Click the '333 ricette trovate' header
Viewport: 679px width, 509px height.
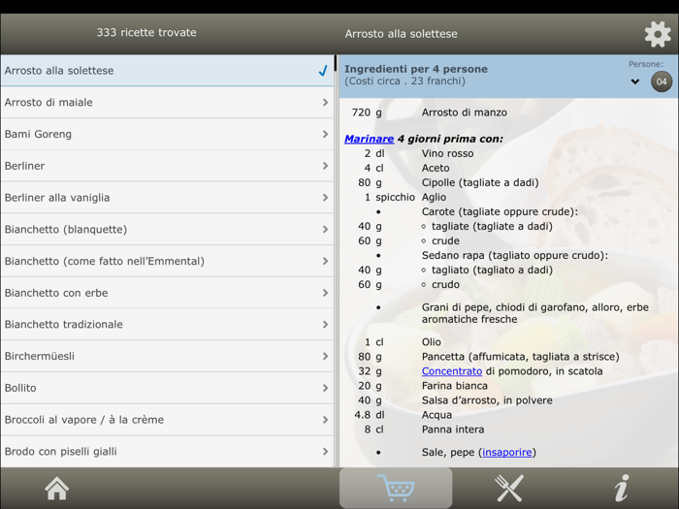pyautogui.click(x=146, y=32)
